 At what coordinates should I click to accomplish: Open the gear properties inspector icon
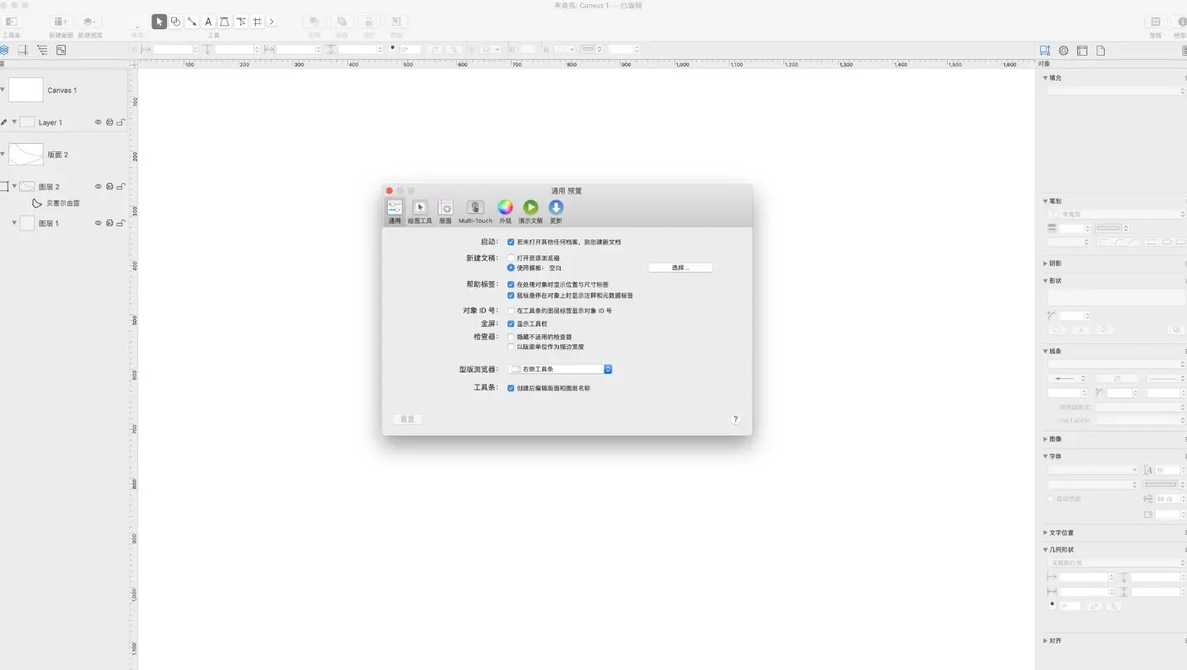(x=1063, y=51)
